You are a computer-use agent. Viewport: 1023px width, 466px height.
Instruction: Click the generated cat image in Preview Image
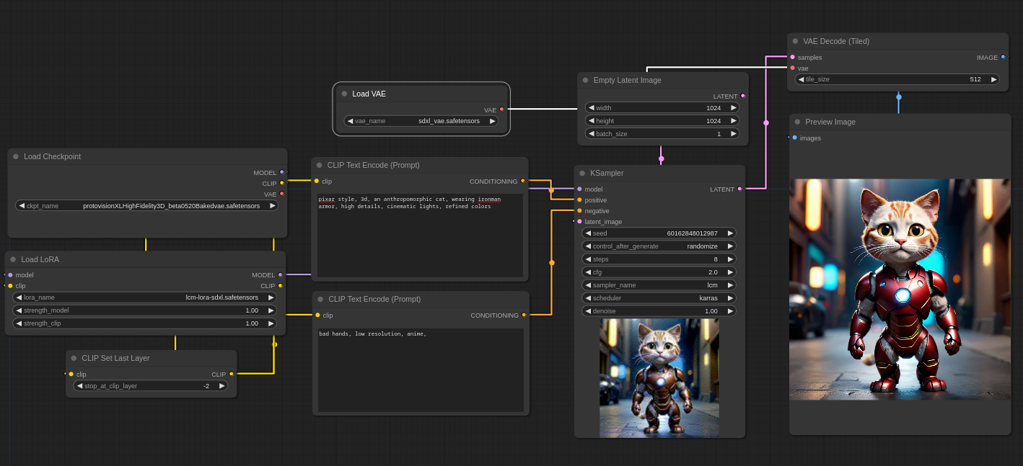point(899,289)
